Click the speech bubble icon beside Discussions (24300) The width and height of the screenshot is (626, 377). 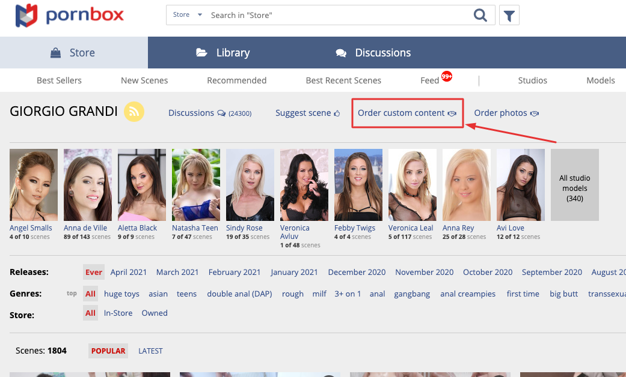[221, 113]
